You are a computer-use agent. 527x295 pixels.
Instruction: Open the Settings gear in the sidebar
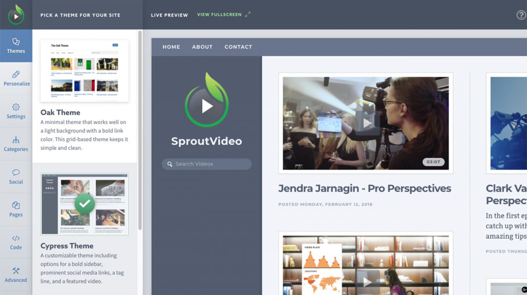pyautogui.click(x=16, y=111)
